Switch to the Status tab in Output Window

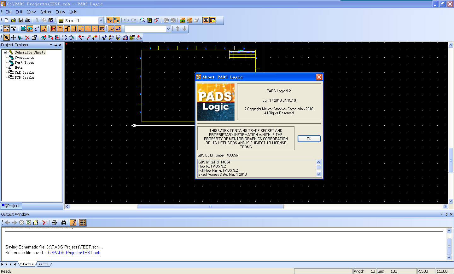27,264
